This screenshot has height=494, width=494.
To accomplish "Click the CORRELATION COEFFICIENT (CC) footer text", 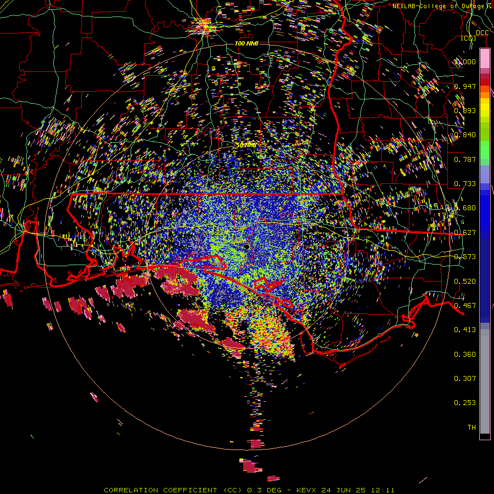I will coord(172,490).
